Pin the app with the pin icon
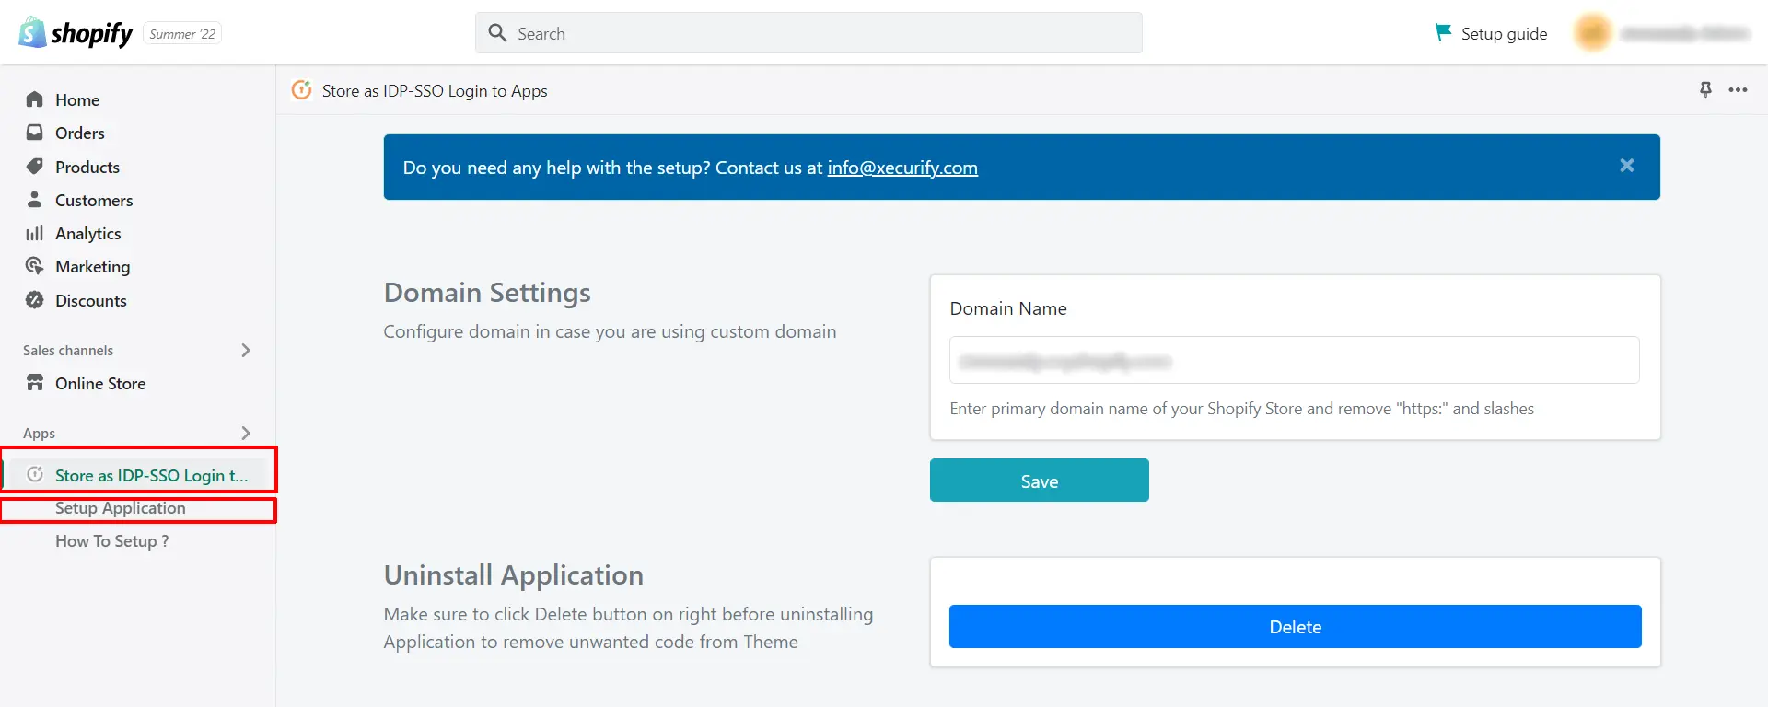 1705,89
